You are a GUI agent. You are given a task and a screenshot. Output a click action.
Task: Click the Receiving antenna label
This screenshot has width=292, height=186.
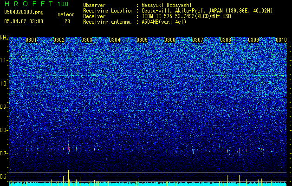point(107,22)
